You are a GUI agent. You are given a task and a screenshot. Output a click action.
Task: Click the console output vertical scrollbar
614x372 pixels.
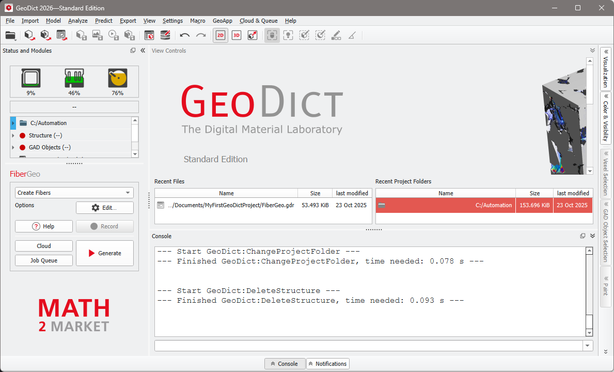[589, 292]
